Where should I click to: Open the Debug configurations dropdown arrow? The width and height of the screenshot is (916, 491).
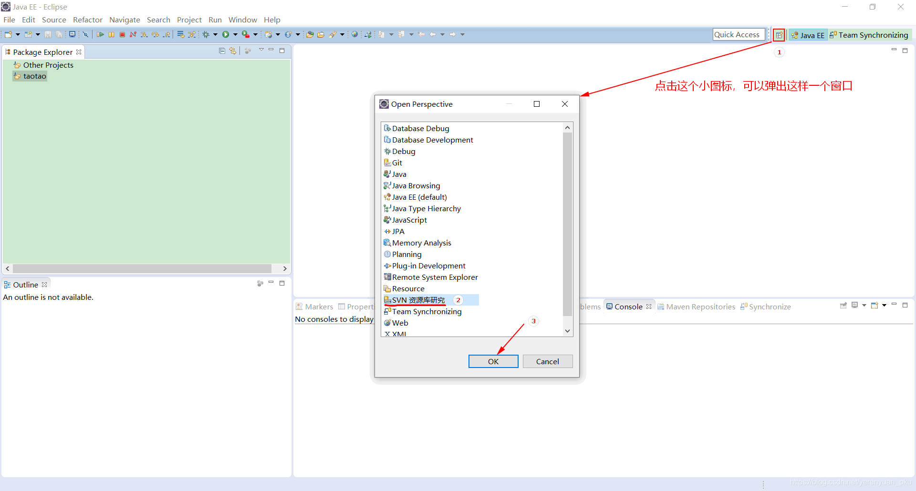pyautogui.click(x=215, y=34)
